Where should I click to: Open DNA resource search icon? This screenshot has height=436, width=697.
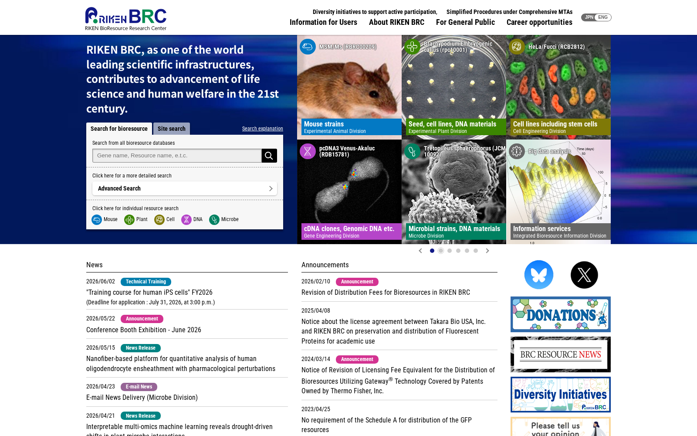(186, 220)
